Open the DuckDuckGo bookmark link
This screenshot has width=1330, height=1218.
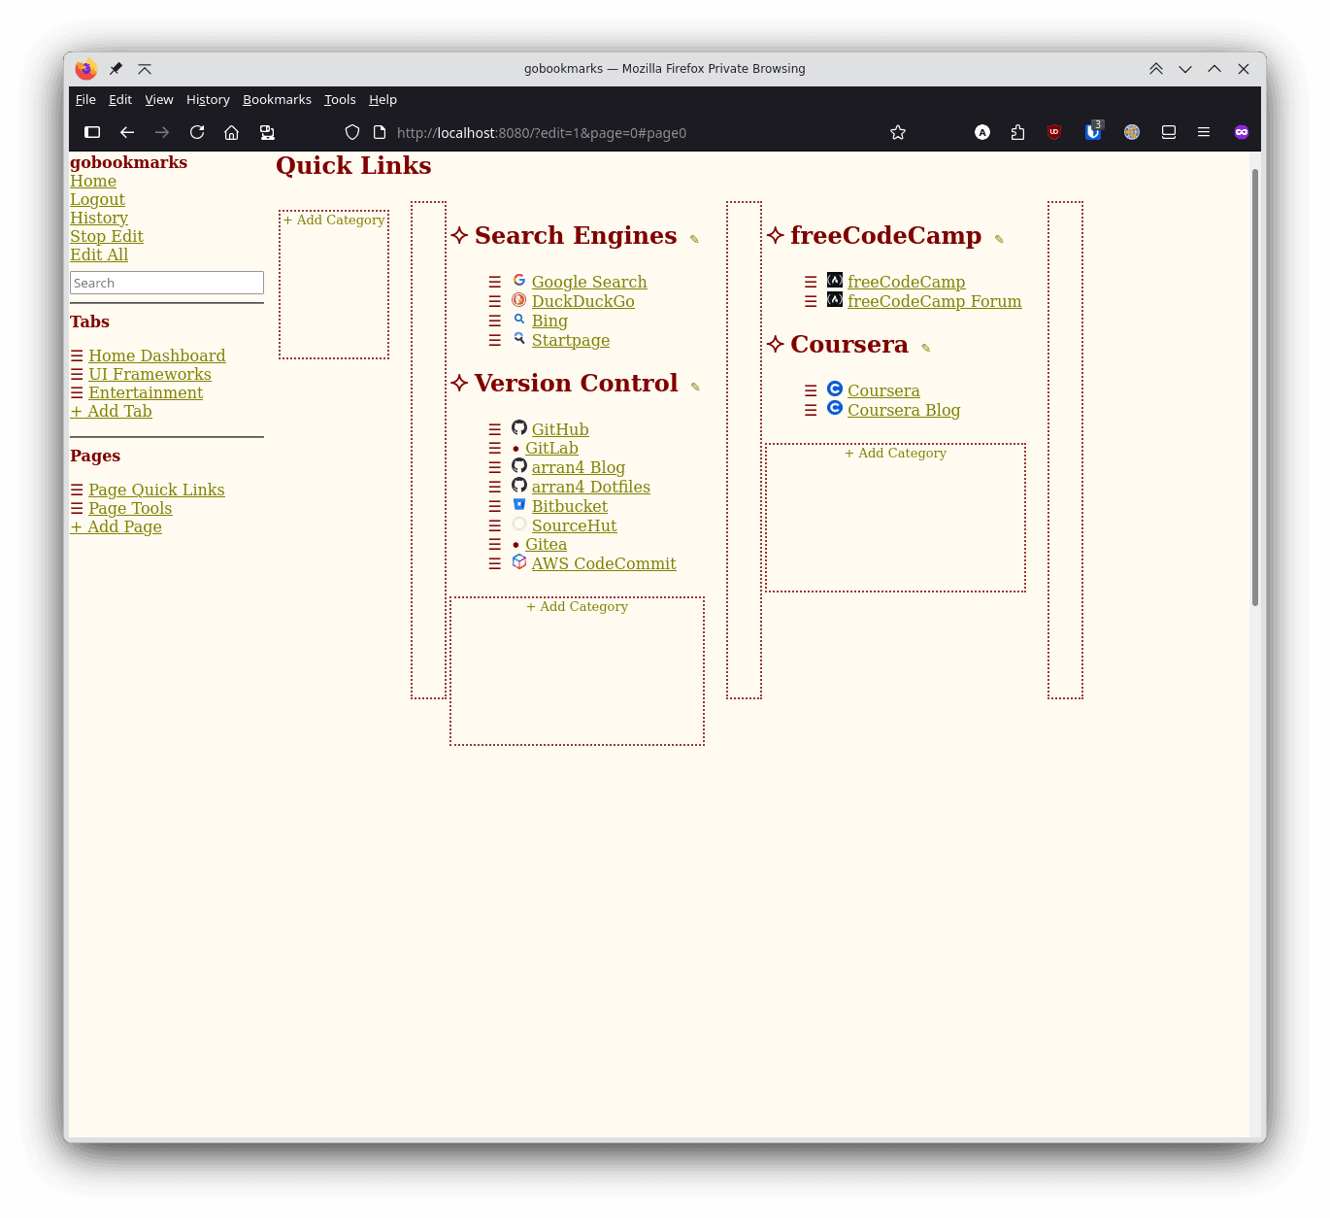pos(582,301)
